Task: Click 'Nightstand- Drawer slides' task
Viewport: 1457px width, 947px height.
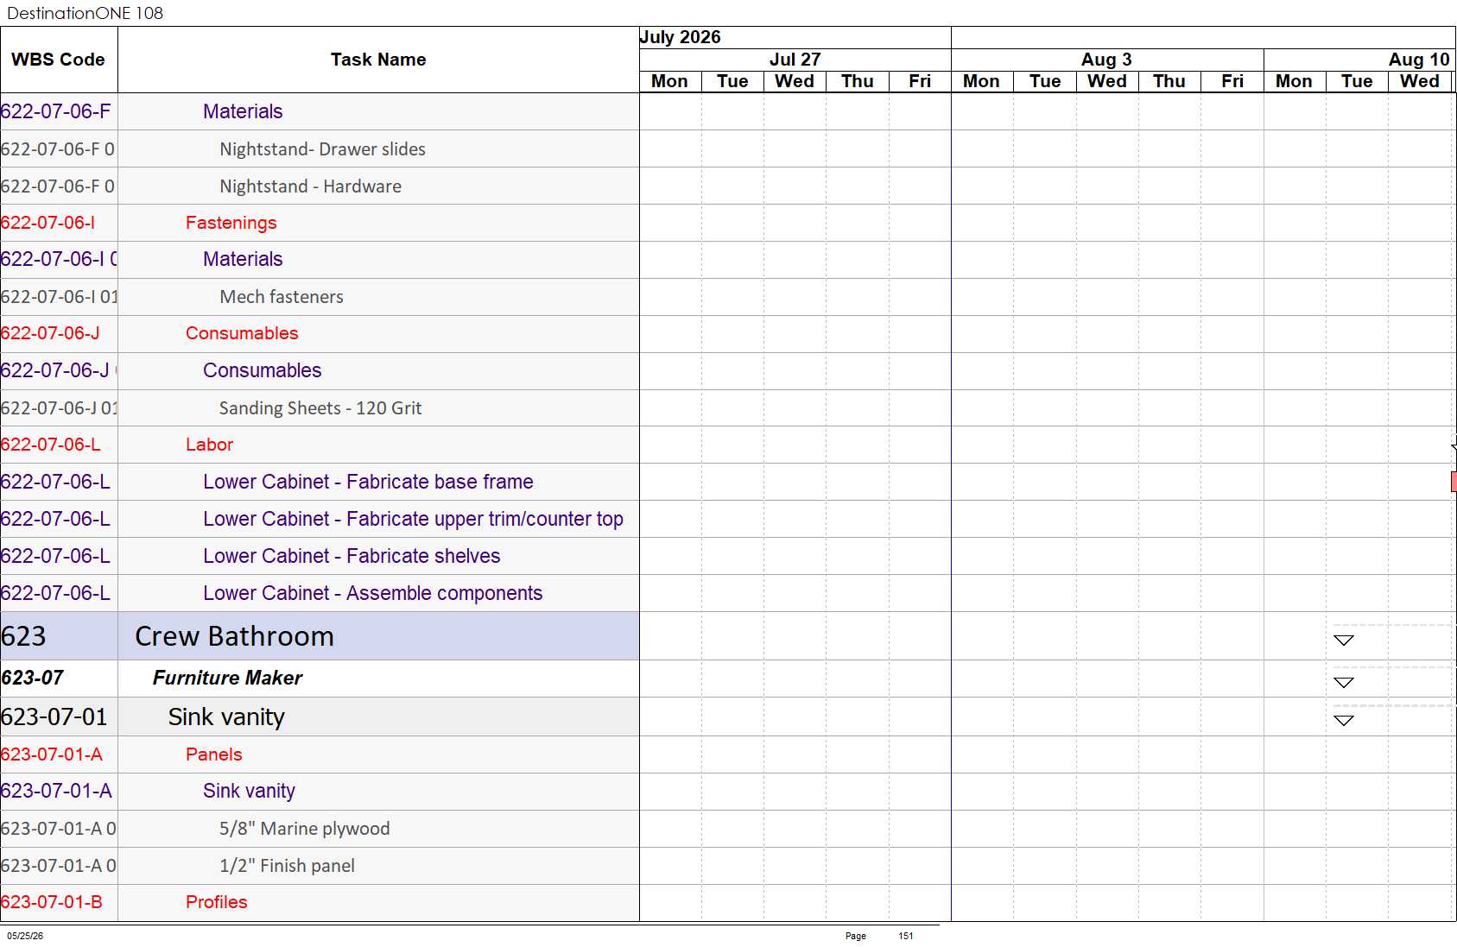Action: (322, 149)
